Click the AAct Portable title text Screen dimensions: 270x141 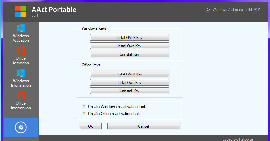point(54,9)
